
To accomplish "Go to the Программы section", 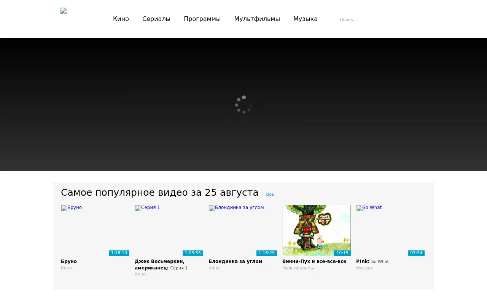I will pyautogui.click(x=202, y=19).
